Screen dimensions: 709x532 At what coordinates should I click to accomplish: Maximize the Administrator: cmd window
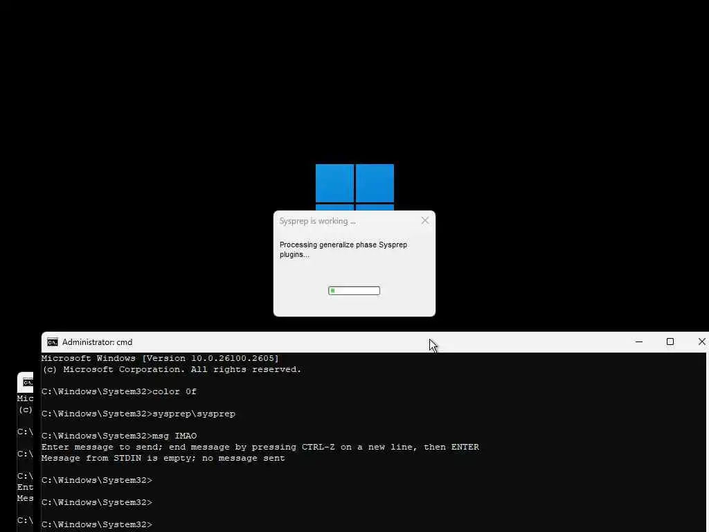click(x=670, y=342)
